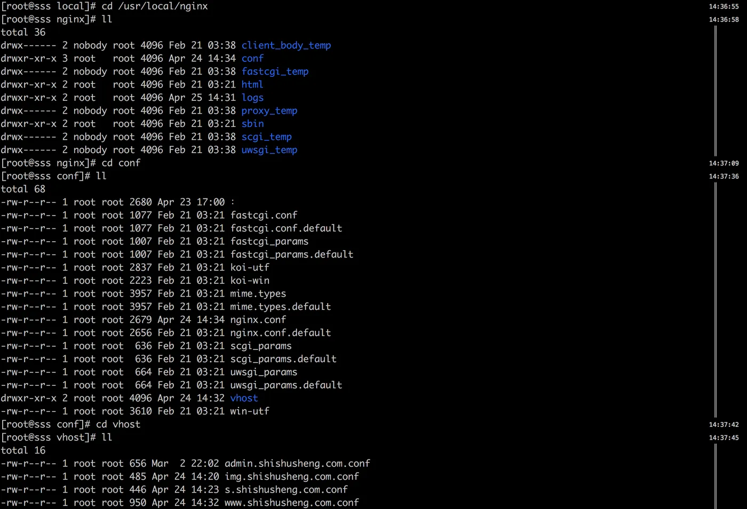The width and height of the screenshot is (747, 509).
Task: Click the s.shishusheng.com.conf file name
Action: pos(286,490)
